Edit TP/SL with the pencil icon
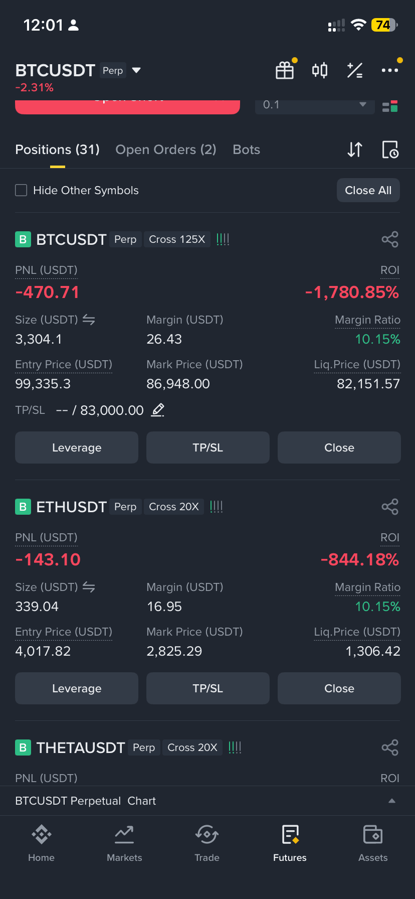415x899 pixels. coord(158,410)
